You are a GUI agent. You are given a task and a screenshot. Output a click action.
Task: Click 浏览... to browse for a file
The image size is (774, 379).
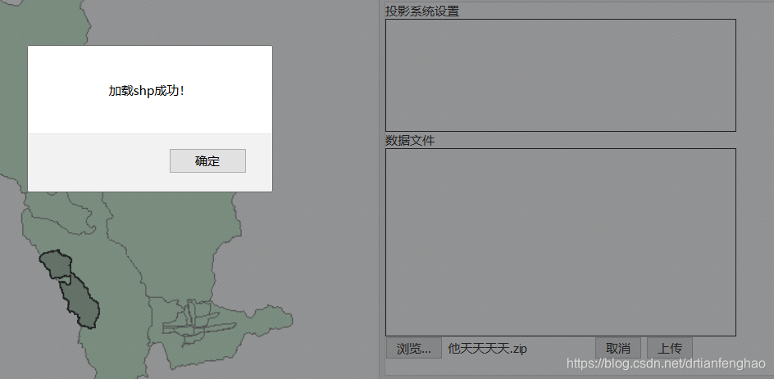(x=414, y=348)
